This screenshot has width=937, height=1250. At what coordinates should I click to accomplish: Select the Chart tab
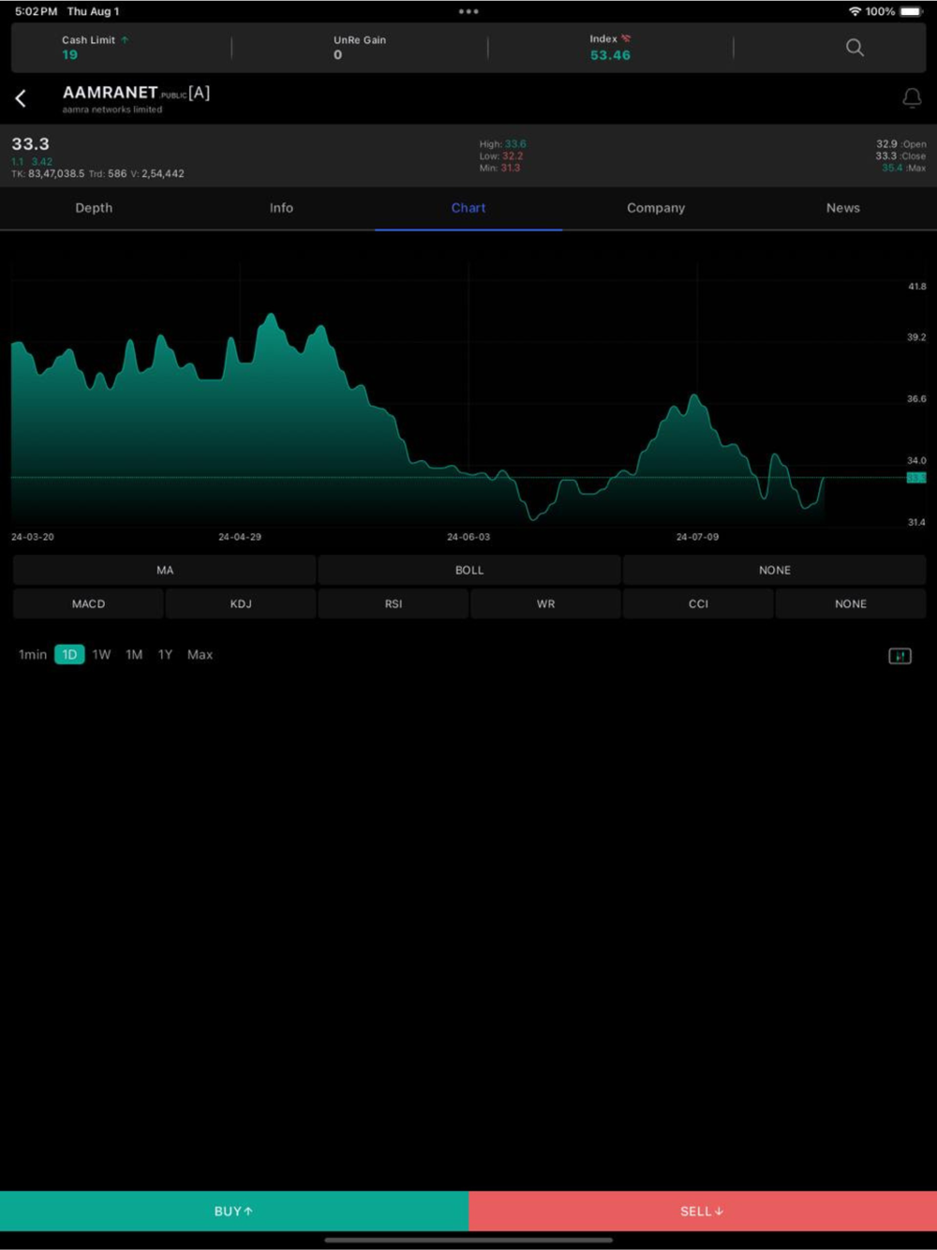468,208
